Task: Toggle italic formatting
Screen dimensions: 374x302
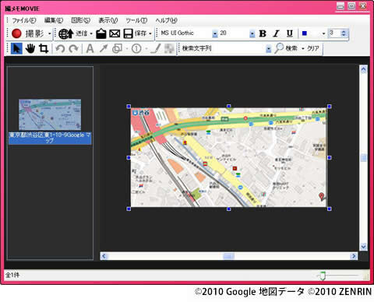Action: 276,33
